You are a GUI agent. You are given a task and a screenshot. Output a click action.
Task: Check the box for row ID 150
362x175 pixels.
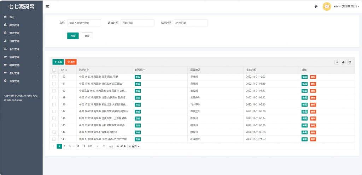point(54,90)
